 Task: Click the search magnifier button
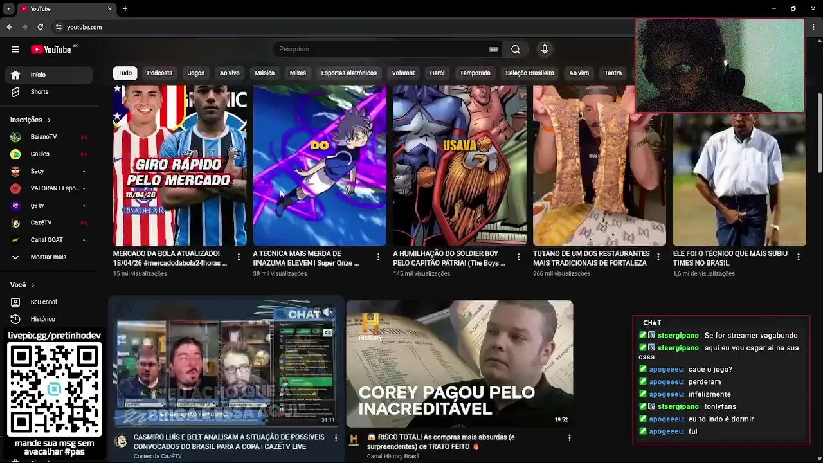pyautogui.click(x=516, y=50)
